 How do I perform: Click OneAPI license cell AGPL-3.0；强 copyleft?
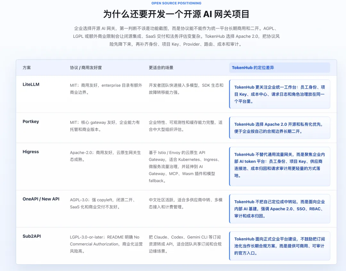[x=103, y=203]
